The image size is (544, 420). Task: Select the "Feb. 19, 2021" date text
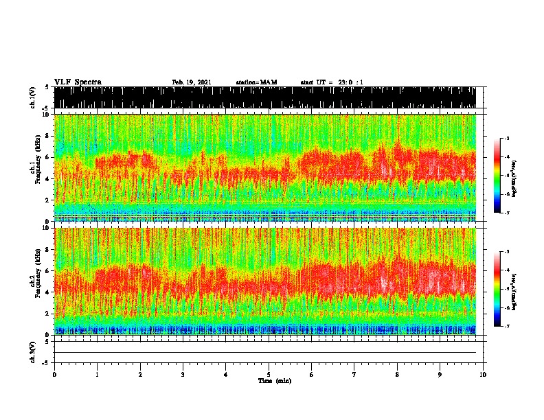click(192, 82)
